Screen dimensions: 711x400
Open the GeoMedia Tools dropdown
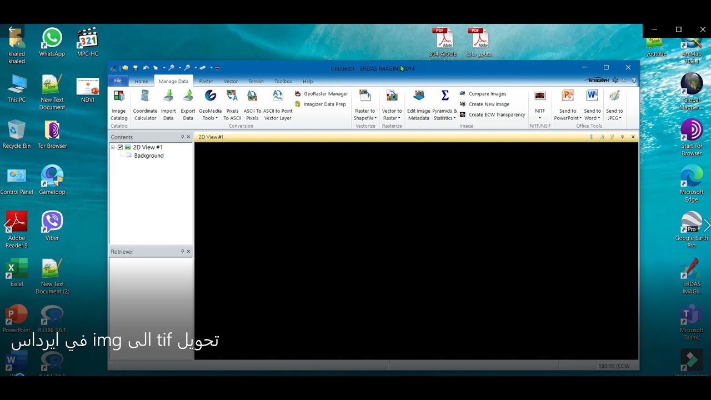click(x=210, y=105)
